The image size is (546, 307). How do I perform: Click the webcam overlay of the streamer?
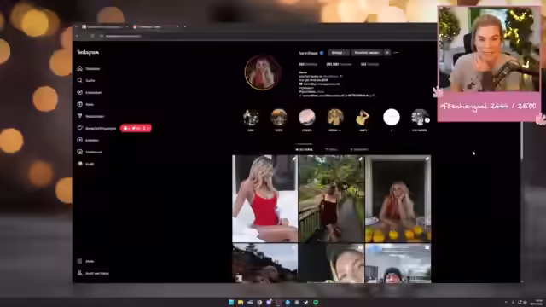[x=489, y=49]
